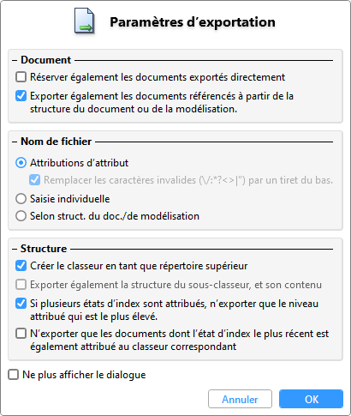Screen dimensions: 351x416
Task: Collapse the Structure section using its dash
Action: [x=15, y=249]
